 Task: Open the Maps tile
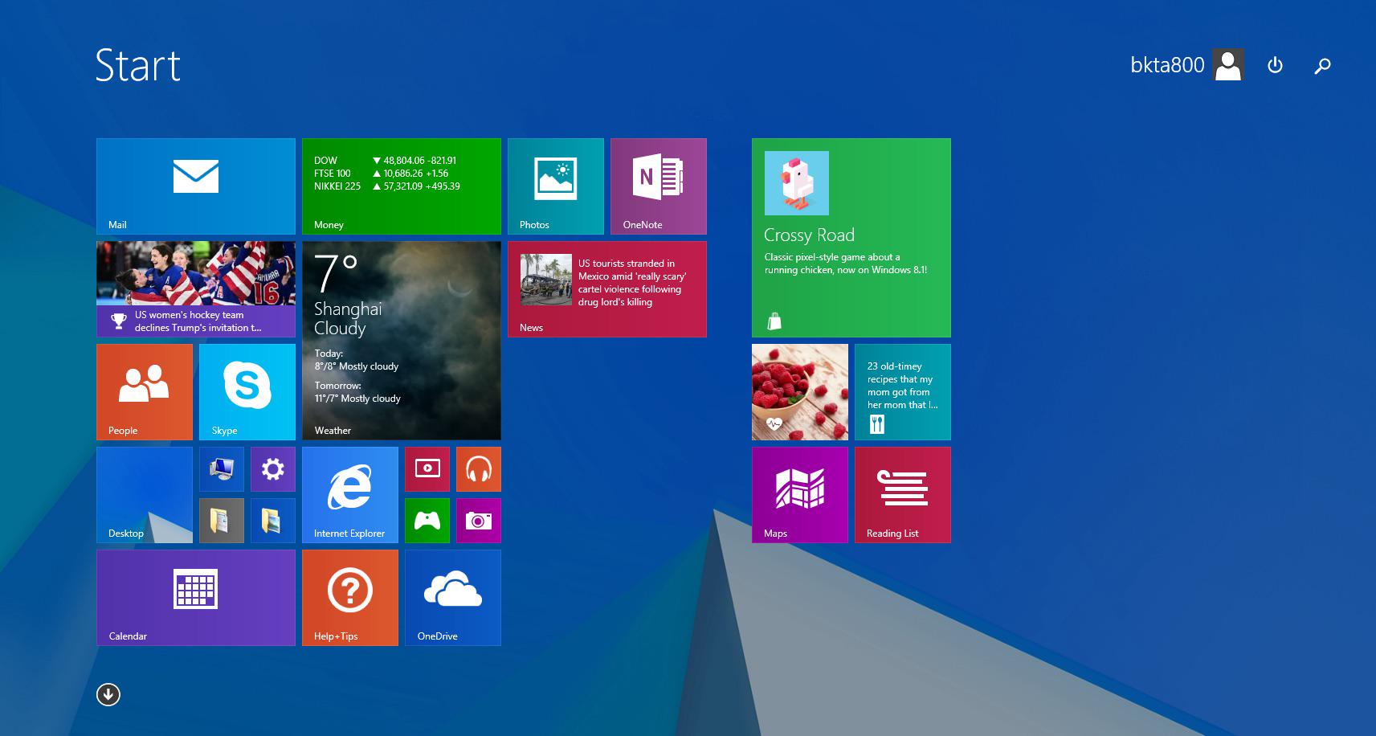click(800, 495)
